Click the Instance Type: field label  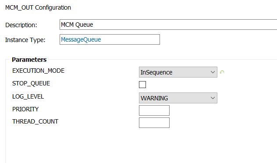[25, 40]
